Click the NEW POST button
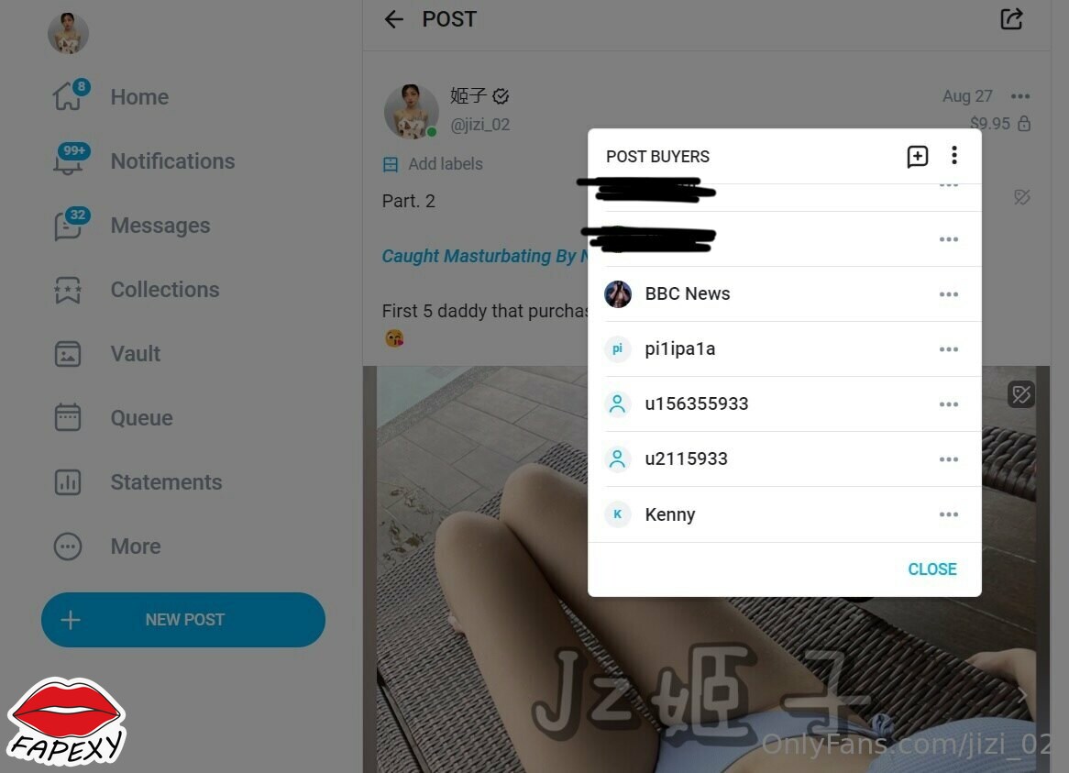This screenshot has width=1069, height=773. (x=183, y=620)
